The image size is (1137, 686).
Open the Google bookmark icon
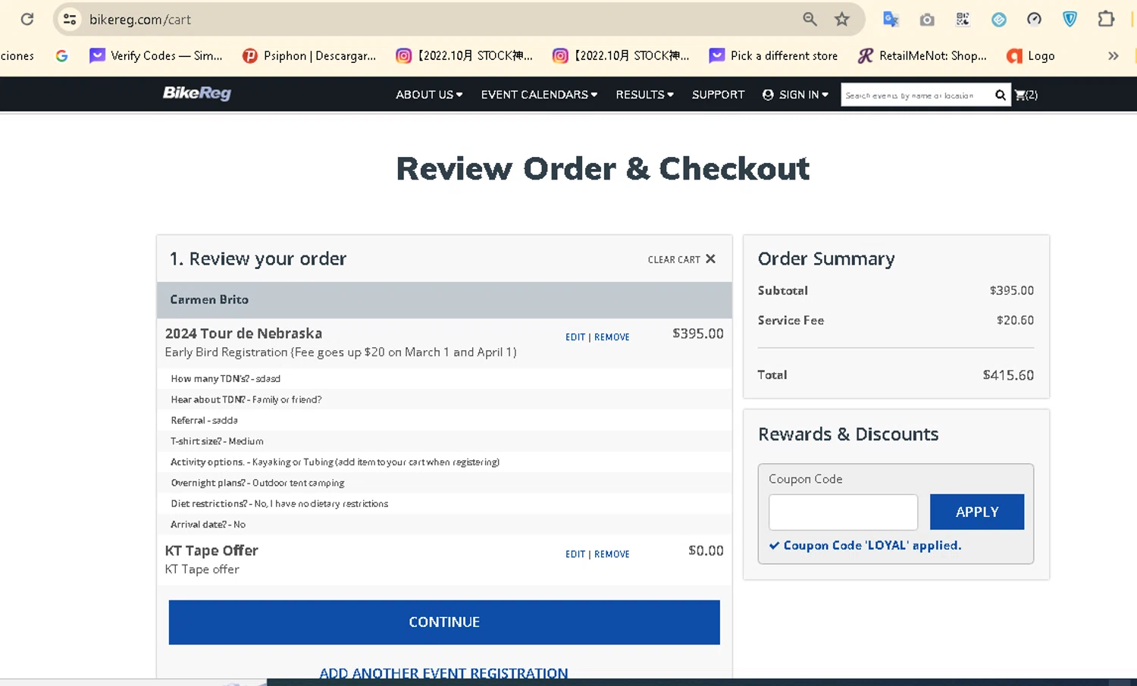tap(62, 55)
